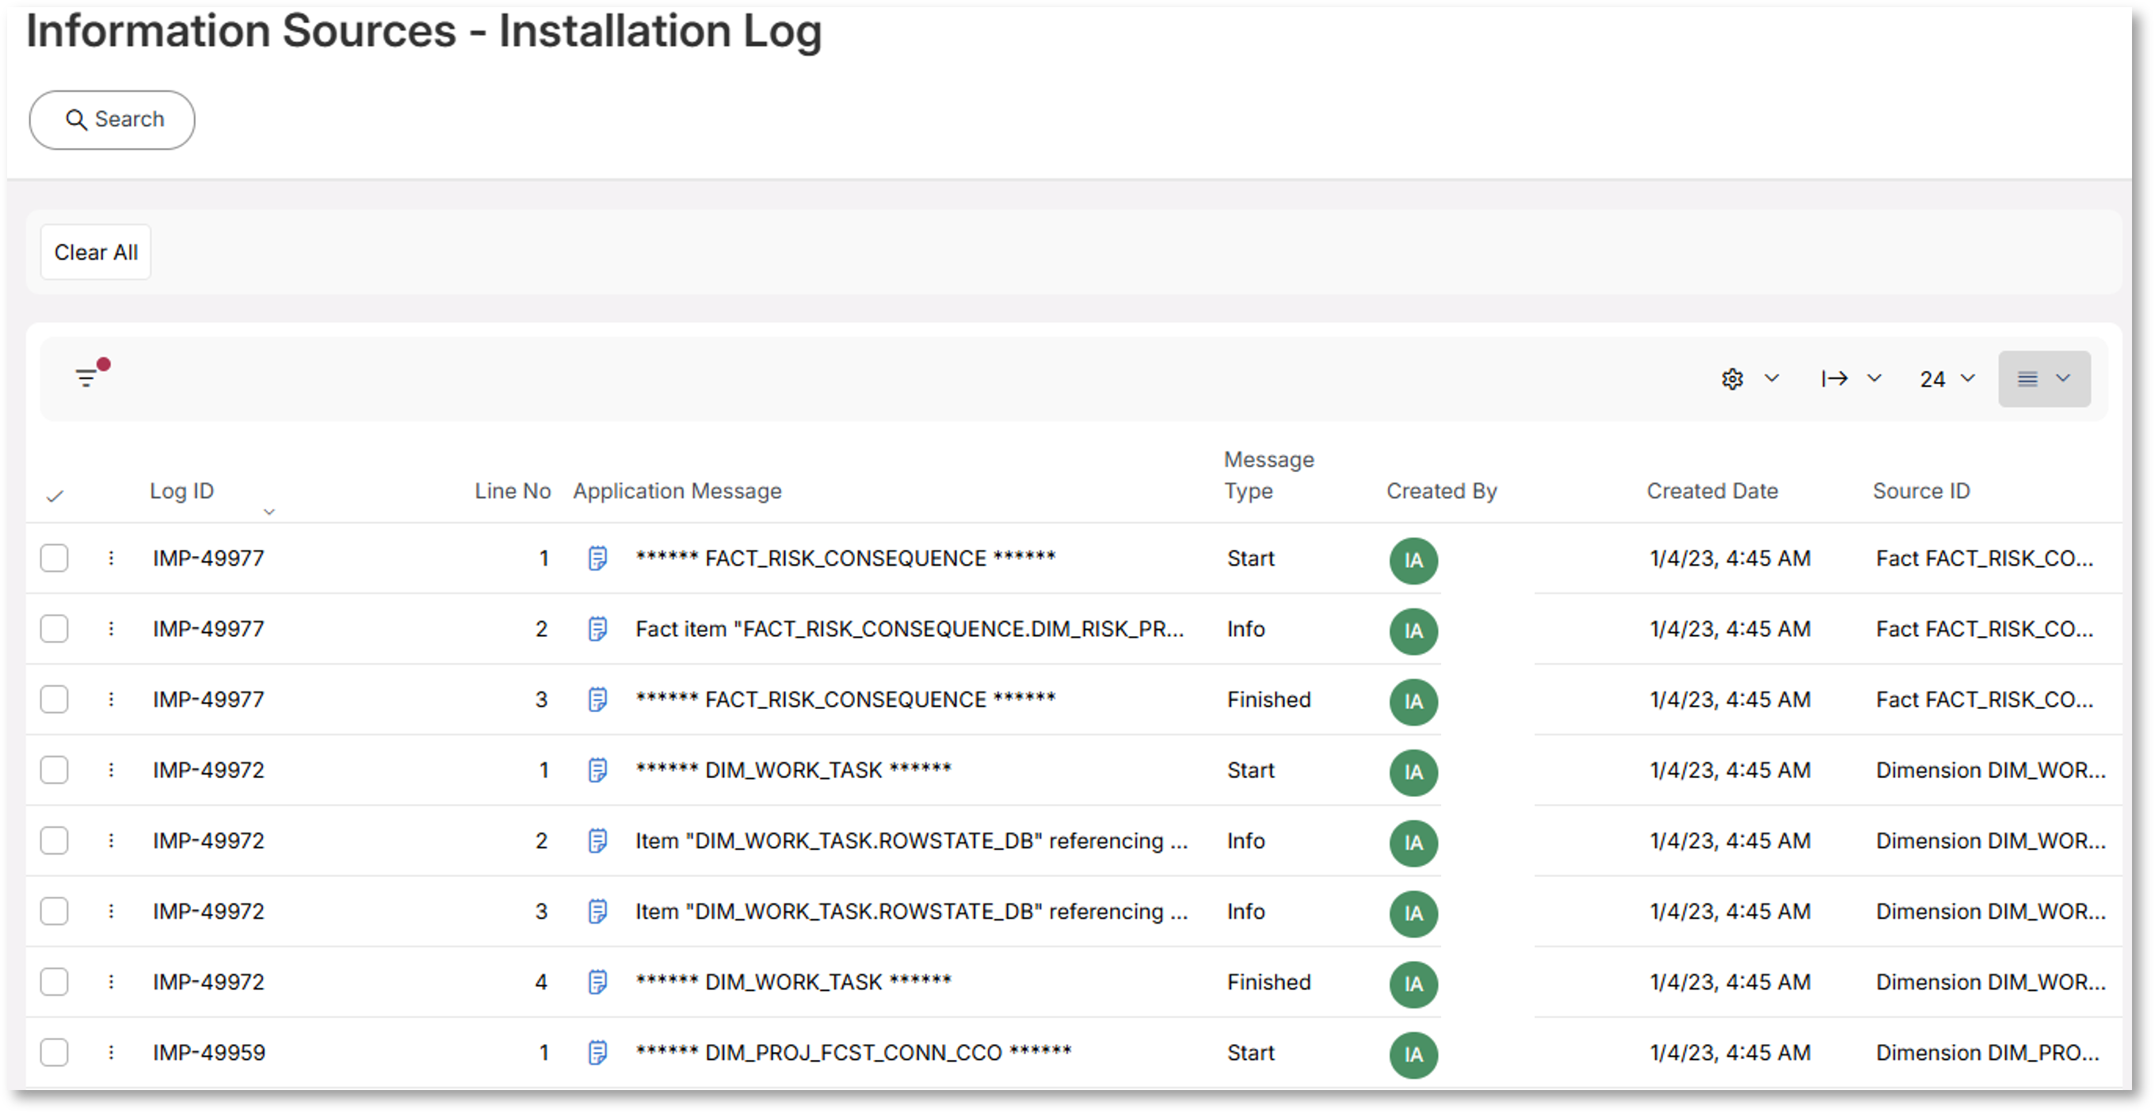Open the filter panel icon
Viewport: 2155px width, 1113px height.
point(86,378)
